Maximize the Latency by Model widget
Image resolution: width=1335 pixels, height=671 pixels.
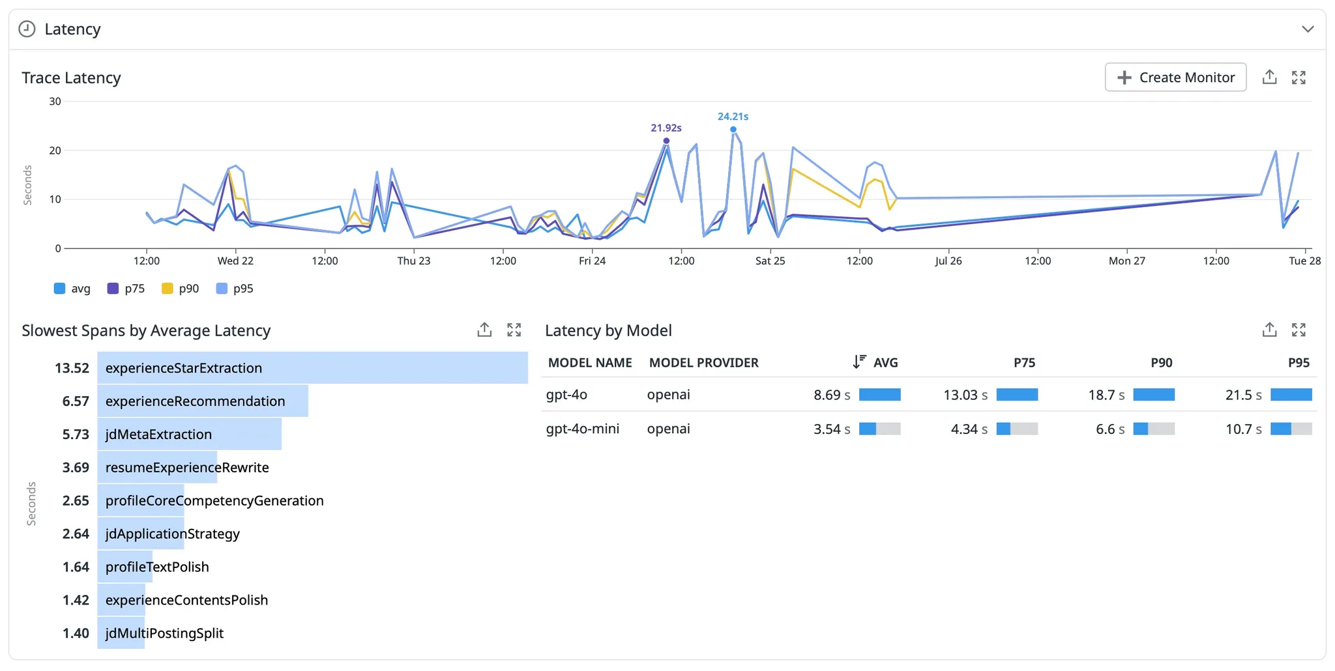click(1298, 330)
